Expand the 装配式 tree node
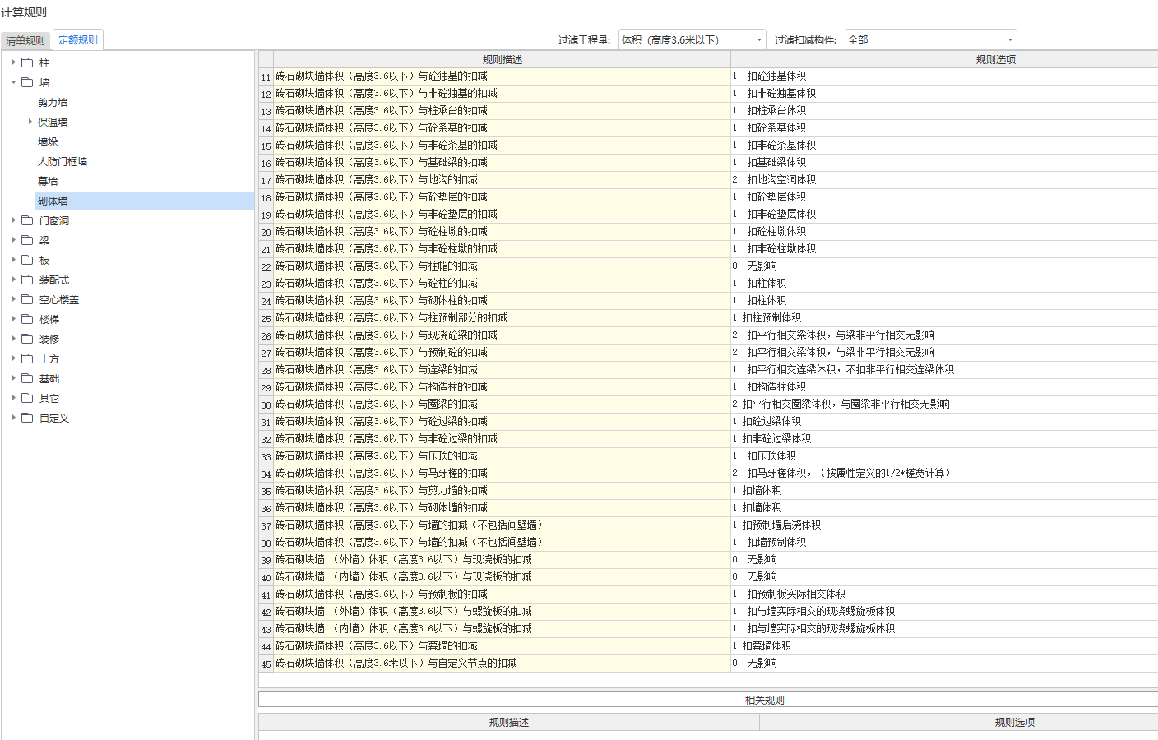The image size is (1158, 740). tap(14, 280)
